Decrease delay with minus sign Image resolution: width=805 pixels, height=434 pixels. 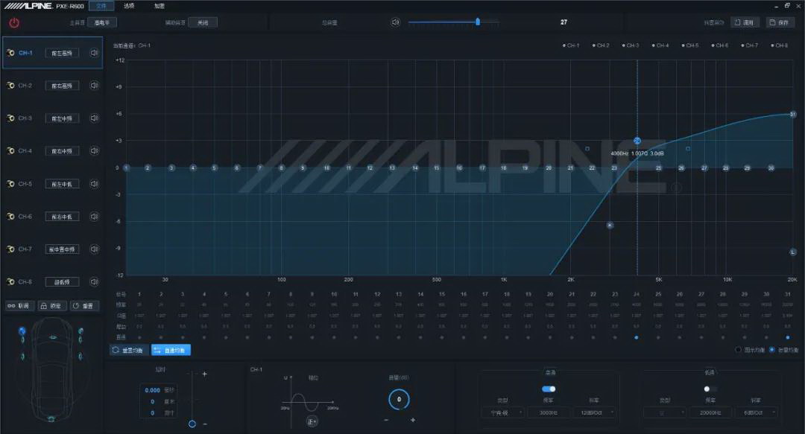pos(205,424)
